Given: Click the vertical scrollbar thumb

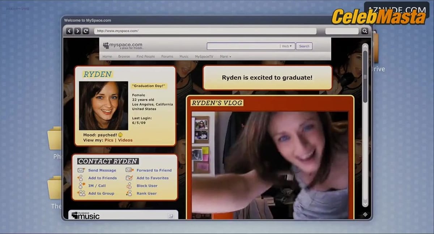Looking at the screenshot, I should pyautogui.click(x=365, y=76).
